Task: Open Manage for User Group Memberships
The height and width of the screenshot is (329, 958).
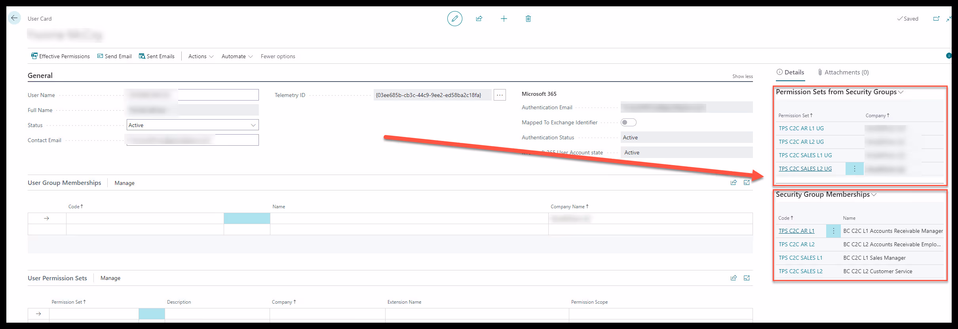Action: [x=124, y=183]
